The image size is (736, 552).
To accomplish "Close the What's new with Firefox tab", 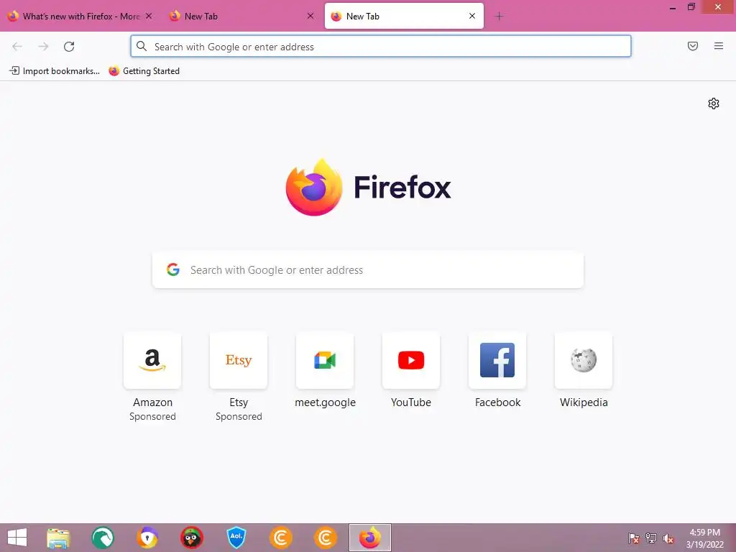I will click(x=149, y=16).
